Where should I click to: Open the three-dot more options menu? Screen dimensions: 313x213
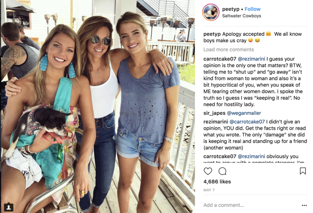point(304,205)
